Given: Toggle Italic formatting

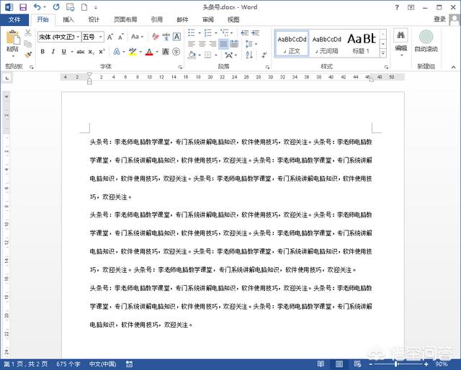Looking at the screenshot, I should tap(53, 52).
